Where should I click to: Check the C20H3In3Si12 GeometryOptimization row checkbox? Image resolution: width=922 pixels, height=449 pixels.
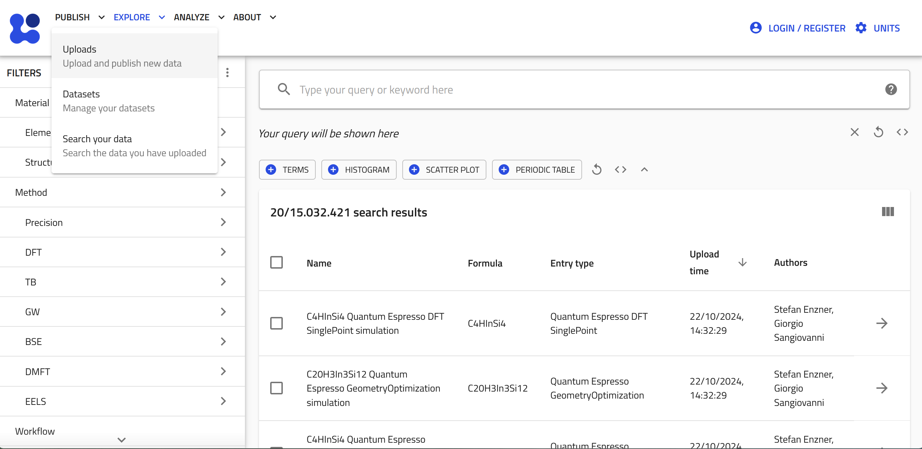[x=276, y=388]
